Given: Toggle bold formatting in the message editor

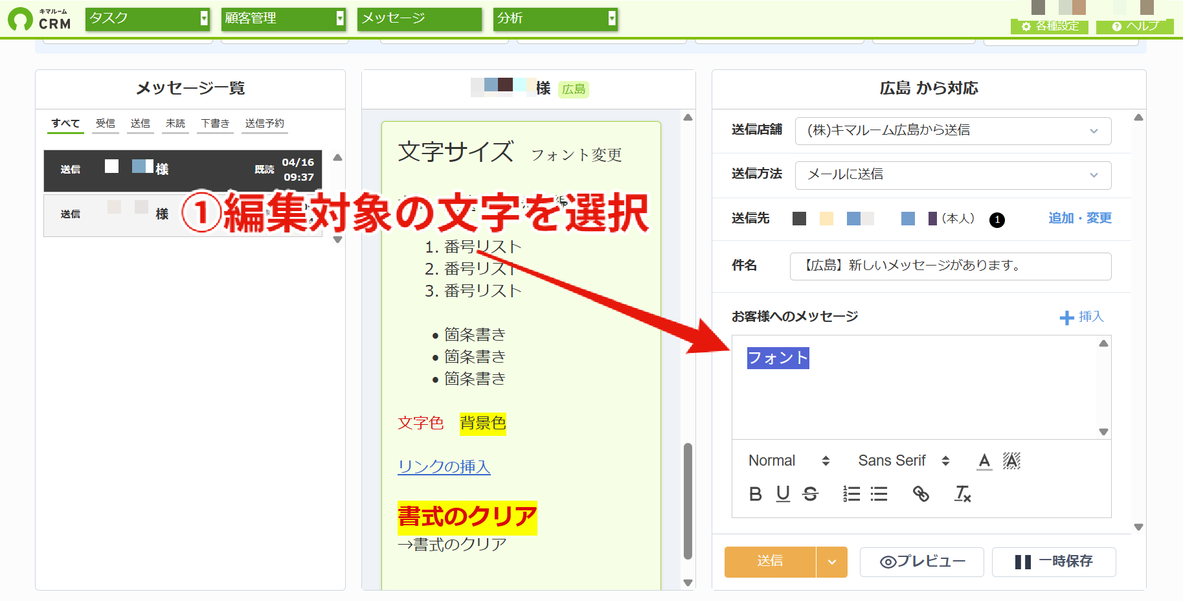Looking at the screenshot, I should (x=755, y=494).
